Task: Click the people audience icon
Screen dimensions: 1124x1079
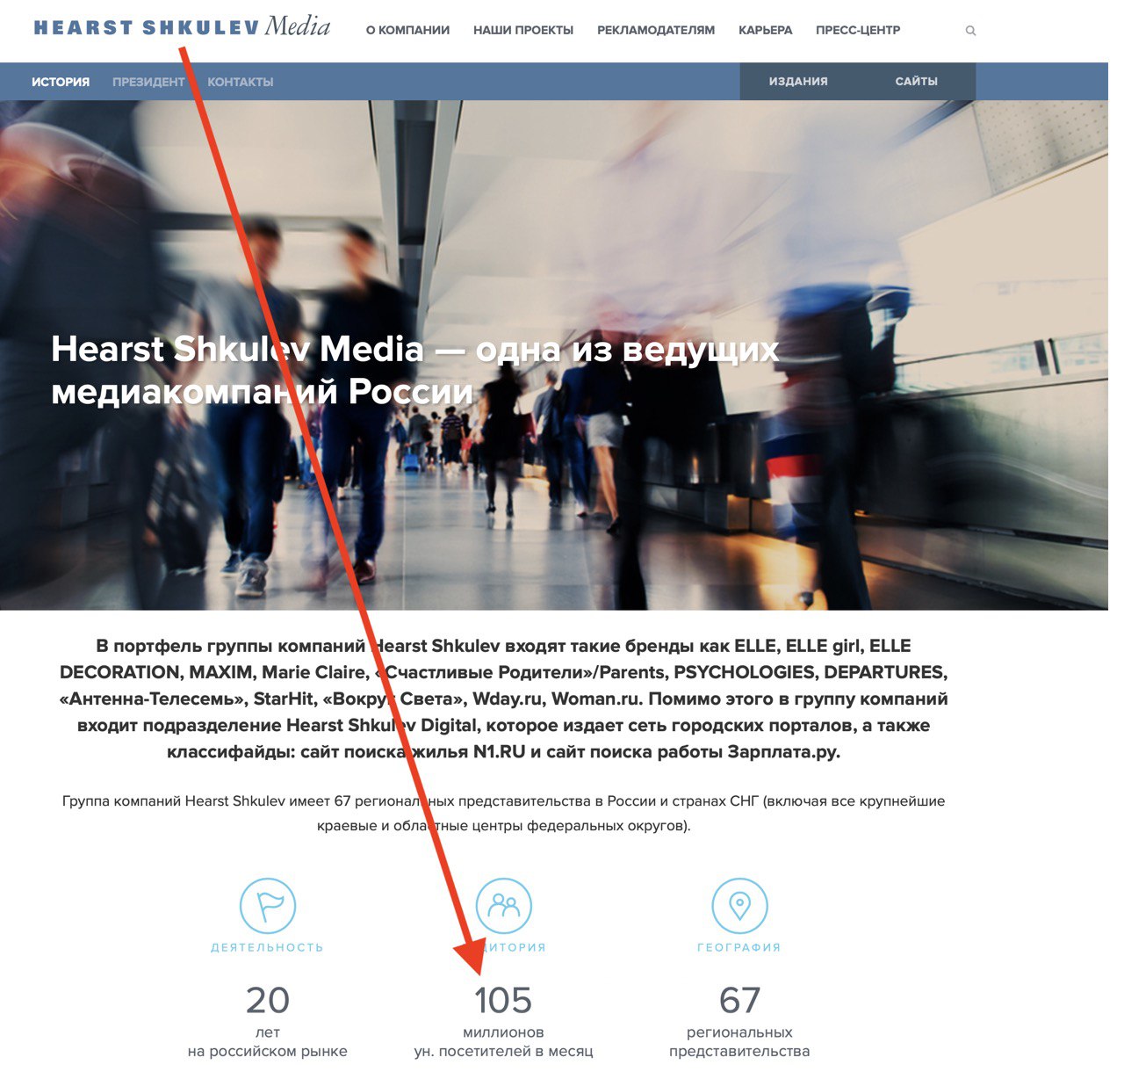Action: point(504,905)
